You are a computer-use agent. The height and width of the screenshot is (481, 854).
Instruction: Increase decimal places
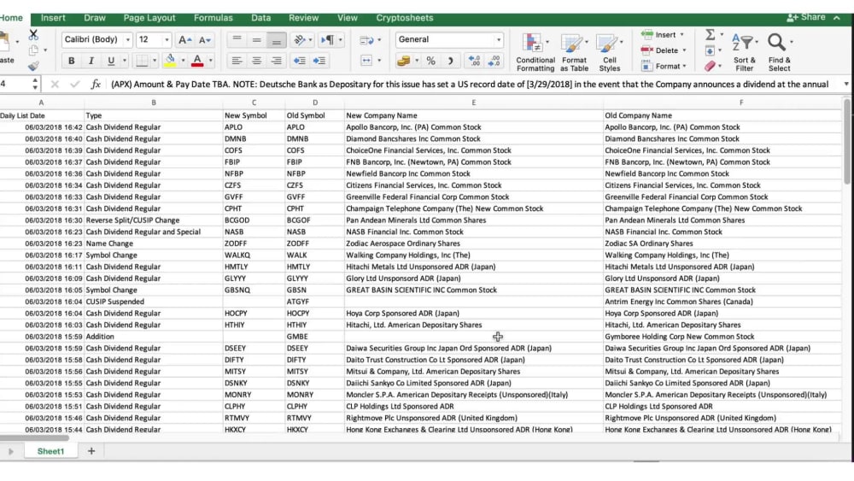point(474,61)
